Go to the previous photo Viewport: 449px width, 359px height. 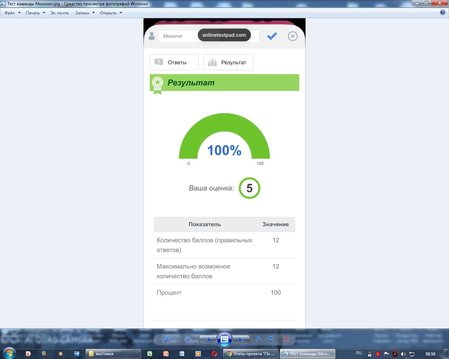point(208,339)
